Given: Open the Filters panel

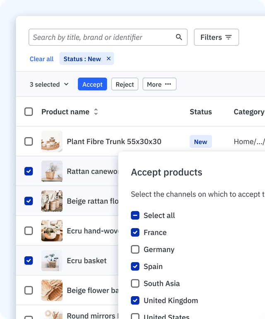Looking at the screenshot, I should tap(216, 37).
